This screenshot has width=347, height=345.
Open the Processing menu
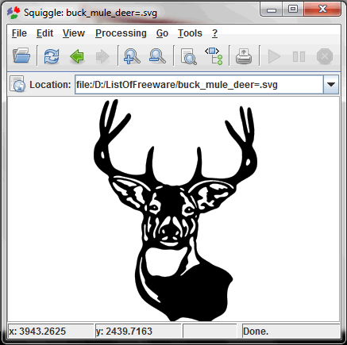coord(121,33)
